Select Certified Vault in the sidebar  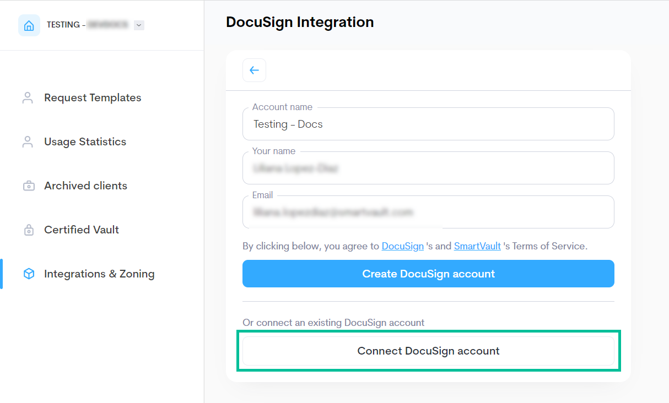click(81, 230)
